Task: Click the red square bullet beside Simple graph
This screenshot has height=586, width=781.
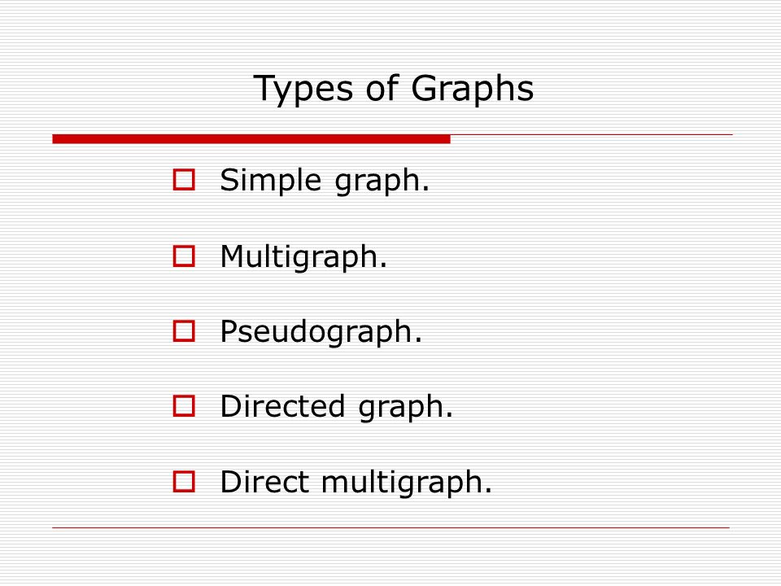Action: [x=184, y=180]
